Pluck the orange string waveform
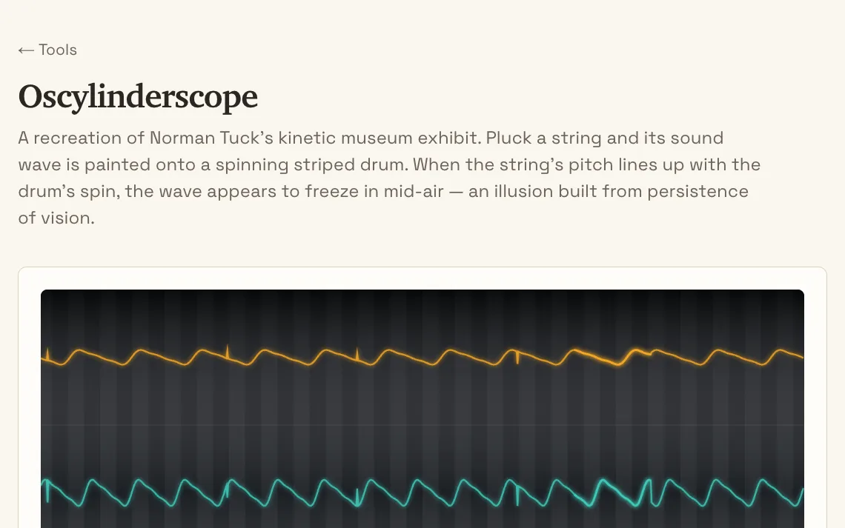The image size is (845, 528). (422, 355)
